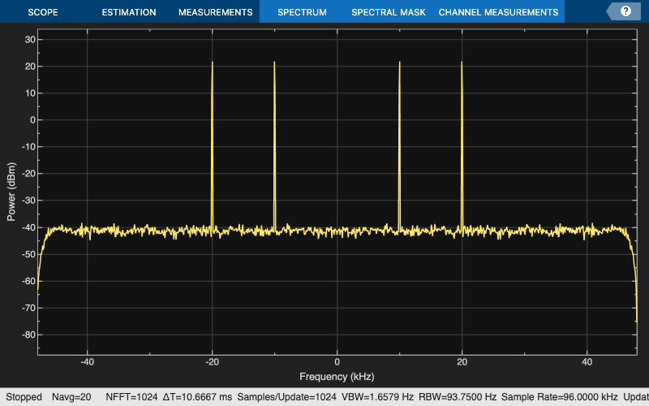
Task: Switch to the ESTIMATION tab
Action: [129, 12]
